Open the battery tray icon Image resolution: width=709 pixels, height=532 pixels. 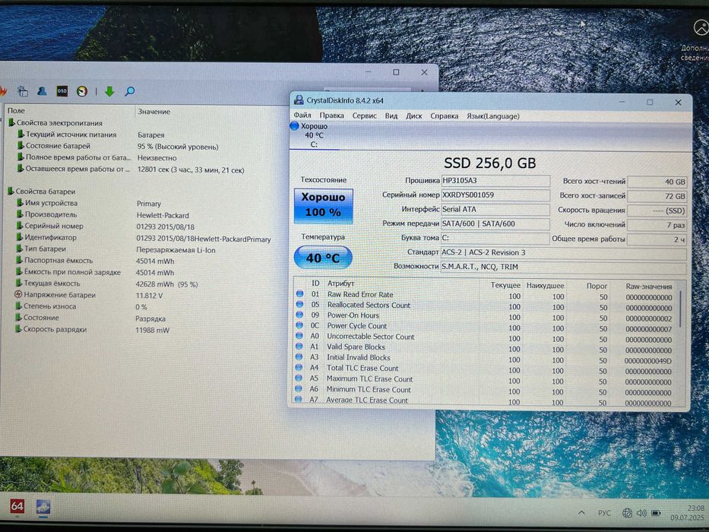[656, 513]
